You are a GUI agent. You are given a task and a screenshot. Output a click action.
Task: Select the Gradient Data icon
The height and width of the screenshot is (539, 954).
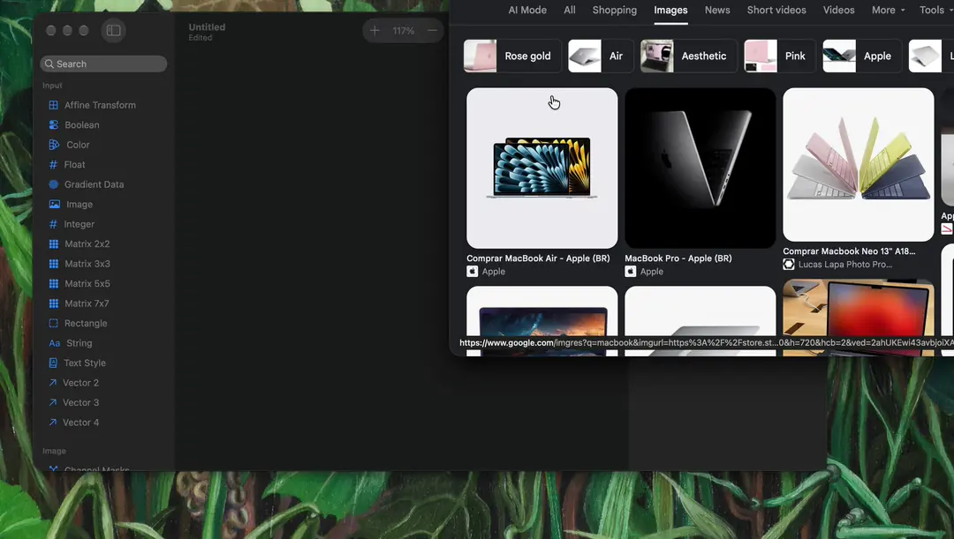[54, 184]
